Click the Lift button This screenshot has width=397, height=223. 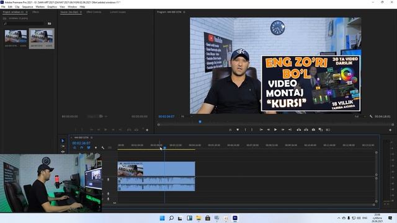click(x=299, y=129)
